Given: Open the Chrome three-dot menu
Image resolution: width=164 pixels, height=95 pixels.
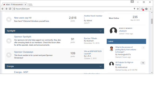Looking at the screenshot, I should click(x=150, y=9).
